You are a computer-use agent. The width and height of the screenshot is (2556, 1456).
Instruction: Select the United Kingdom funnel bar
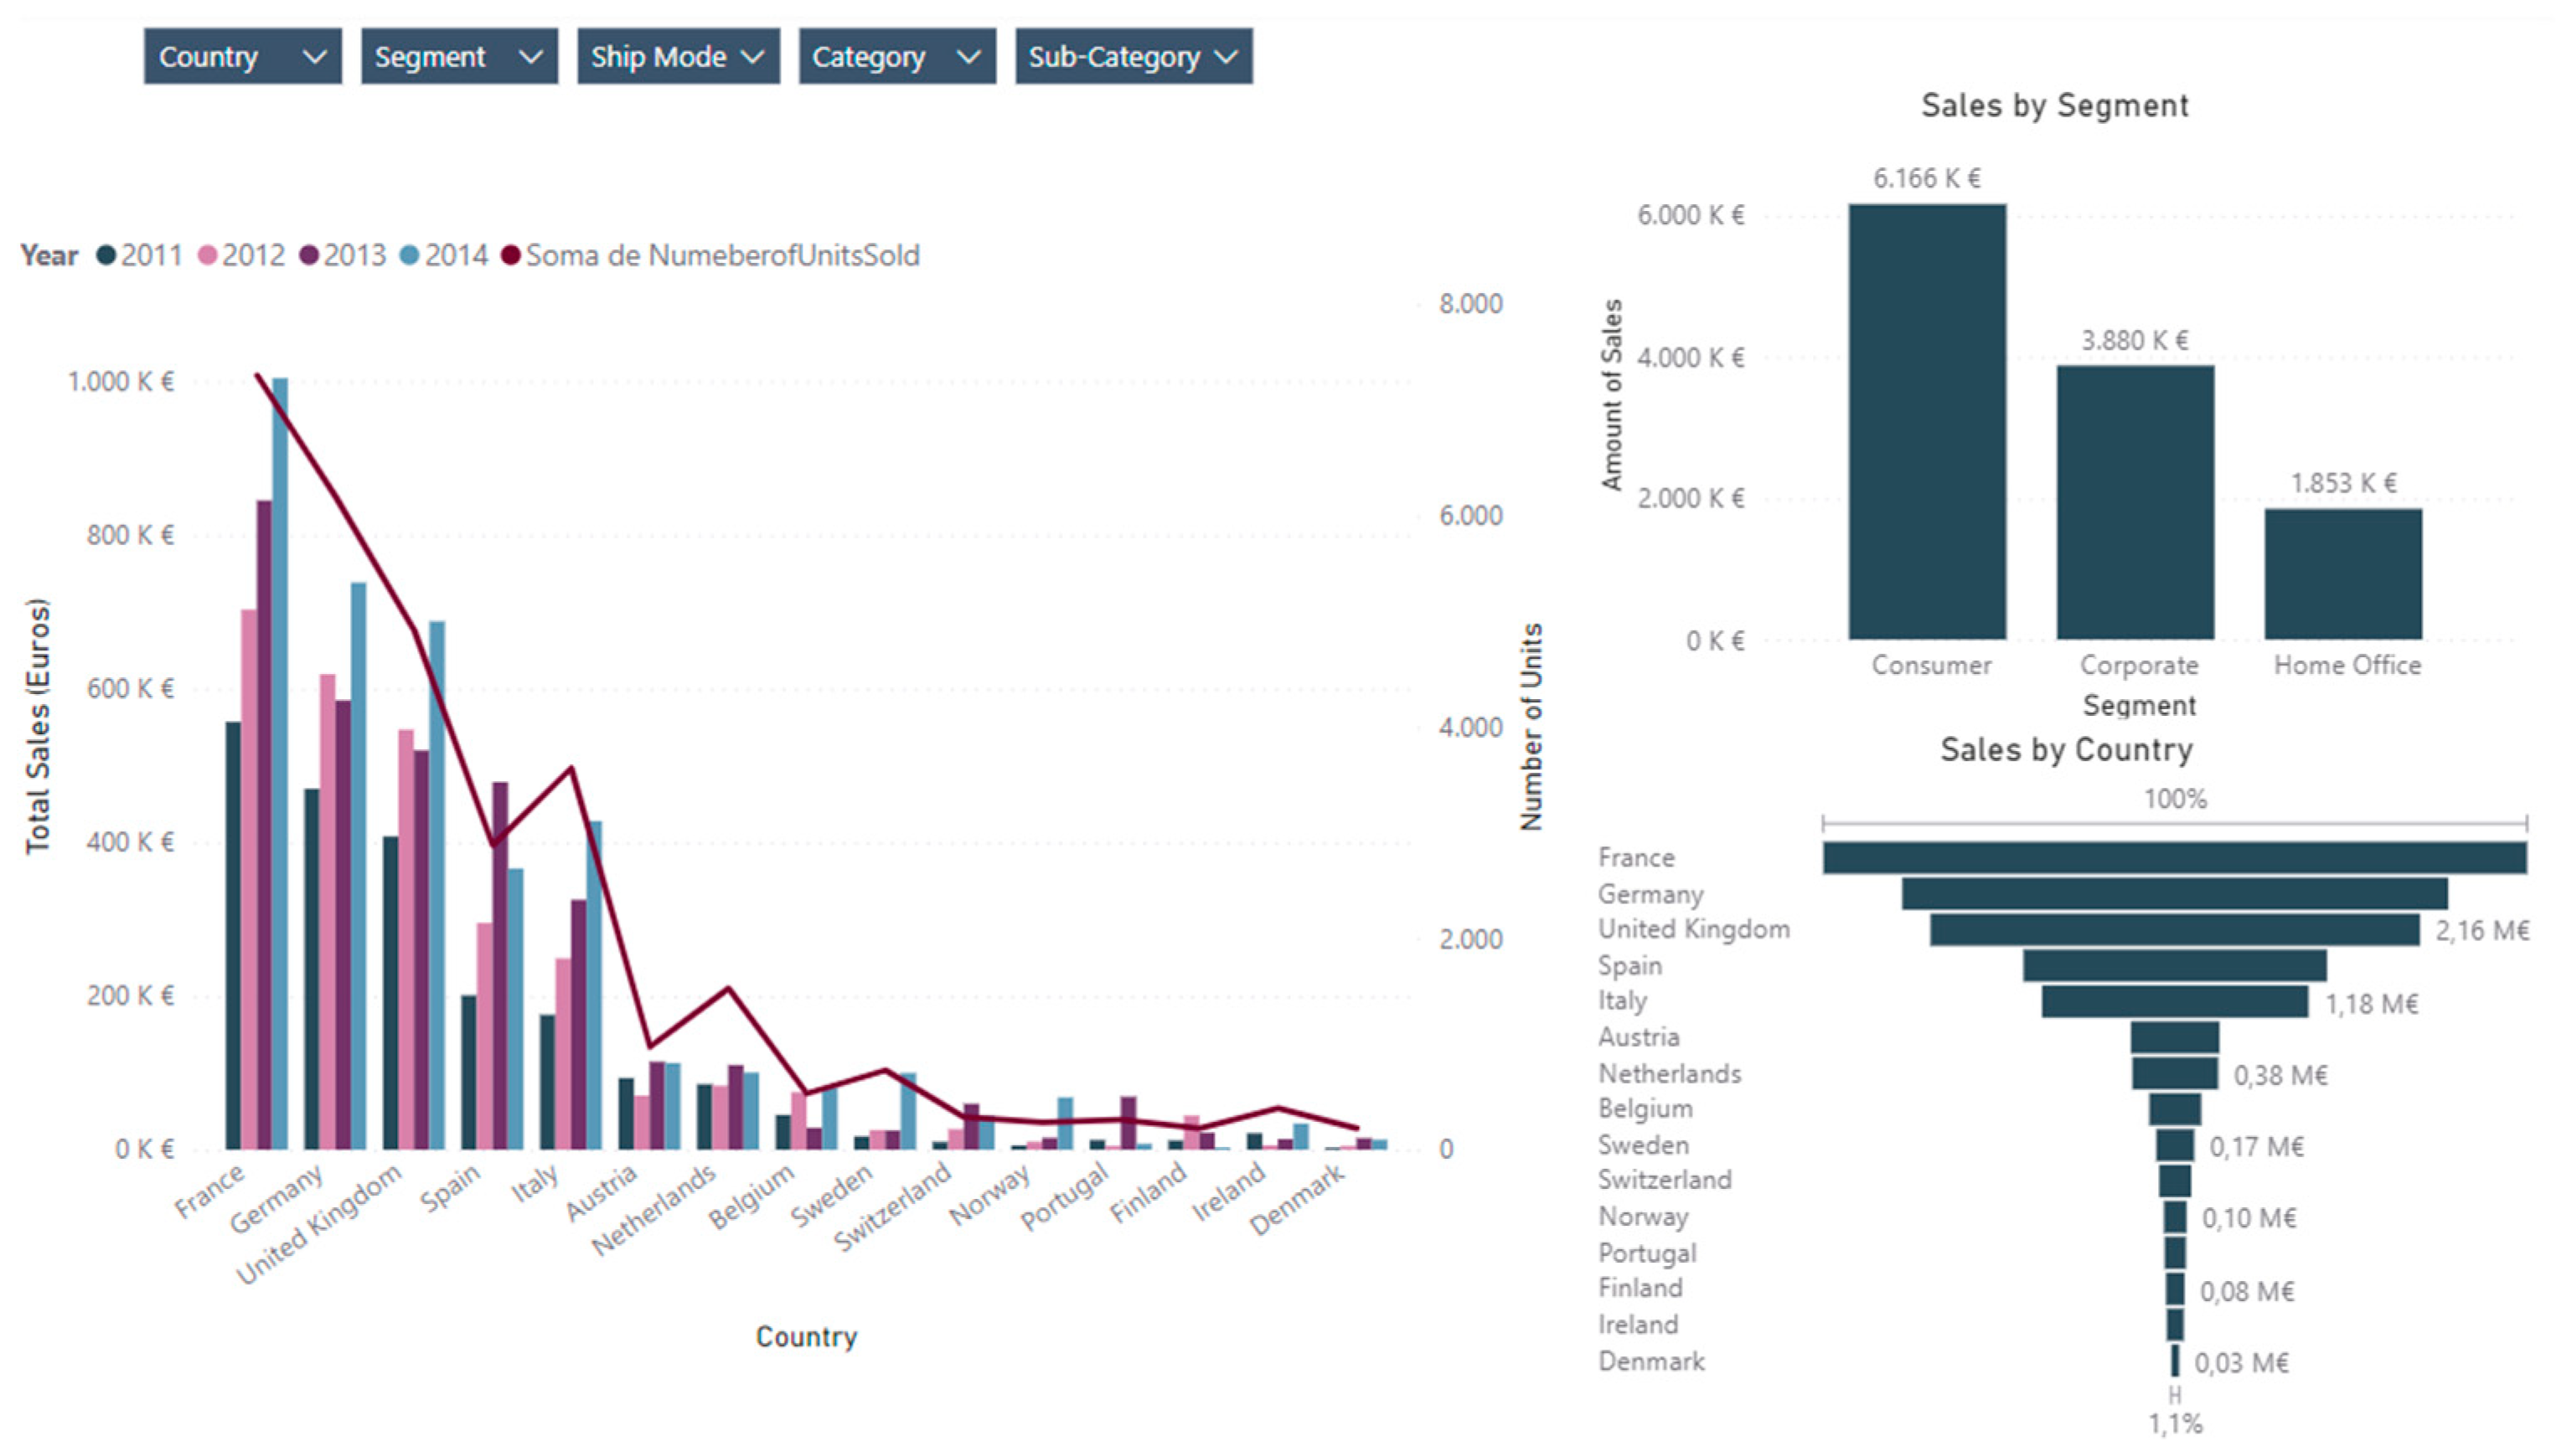2174,930
